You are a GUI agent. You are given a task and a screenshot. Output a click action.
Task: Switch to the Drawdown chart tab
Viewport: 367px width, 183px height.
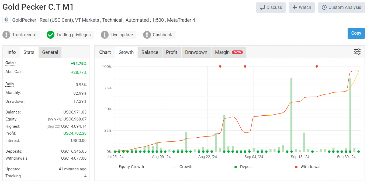(196, 52)
